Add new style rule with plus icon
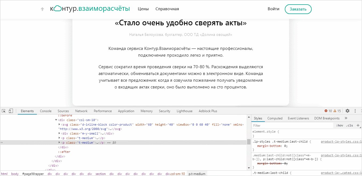362x176 pixels. (358, 125)
